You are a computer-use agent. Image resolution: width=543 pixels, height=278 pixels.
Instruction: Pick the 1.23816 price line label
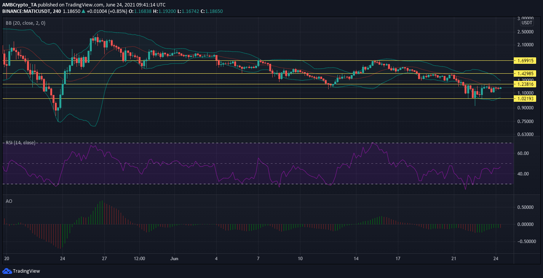[524, 84]
